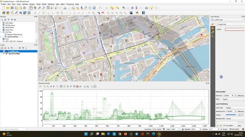This screenshot has height=137, width=245.
Task: Select the Zoom Out magnifier tool
Action: pos(44,8)
